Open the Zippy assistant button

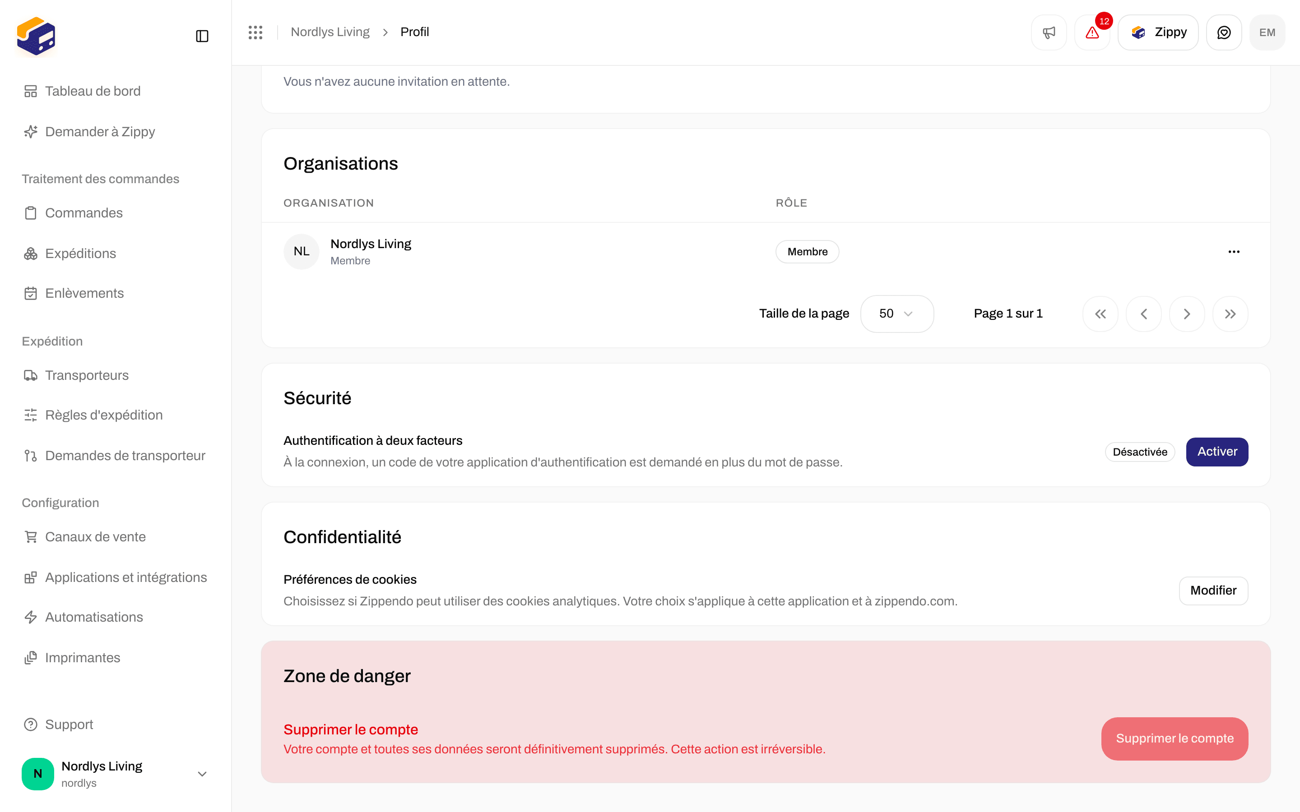click(1158, 32)
